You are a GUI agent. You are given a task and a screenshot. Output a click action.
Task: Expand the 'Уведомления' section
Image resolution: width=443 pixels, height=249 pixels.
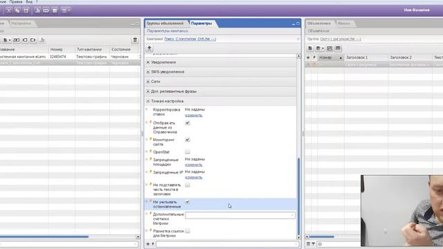[148, 62]
